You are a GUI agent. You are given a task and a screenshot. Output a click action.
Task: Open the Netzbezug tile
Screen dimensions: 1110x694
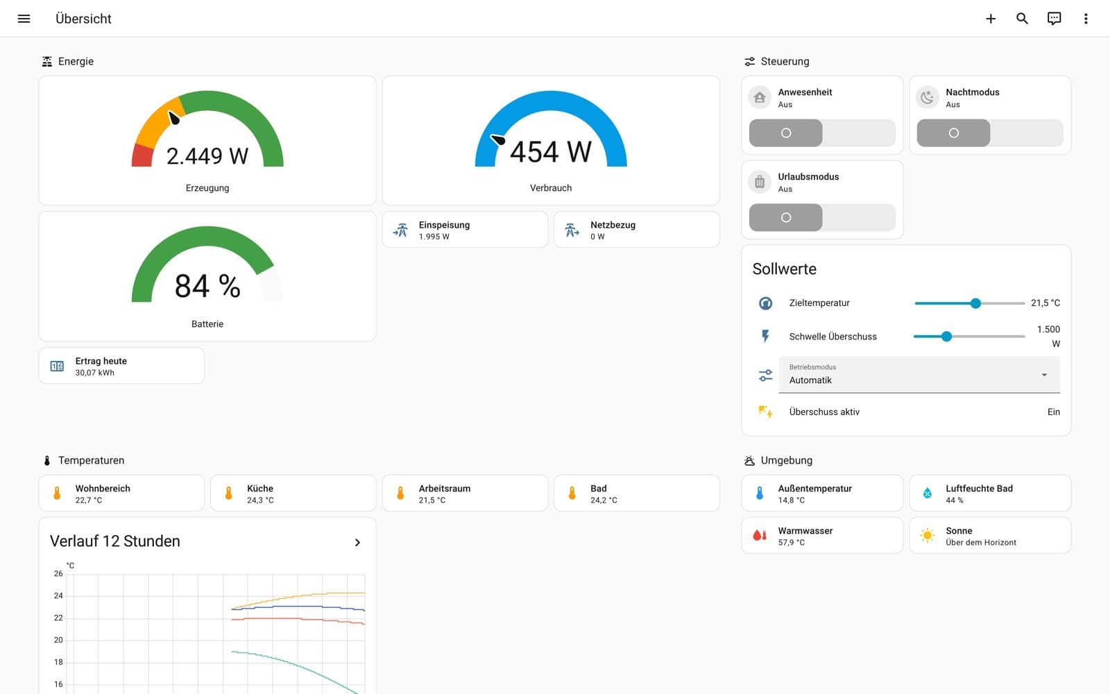coord(637,230)
